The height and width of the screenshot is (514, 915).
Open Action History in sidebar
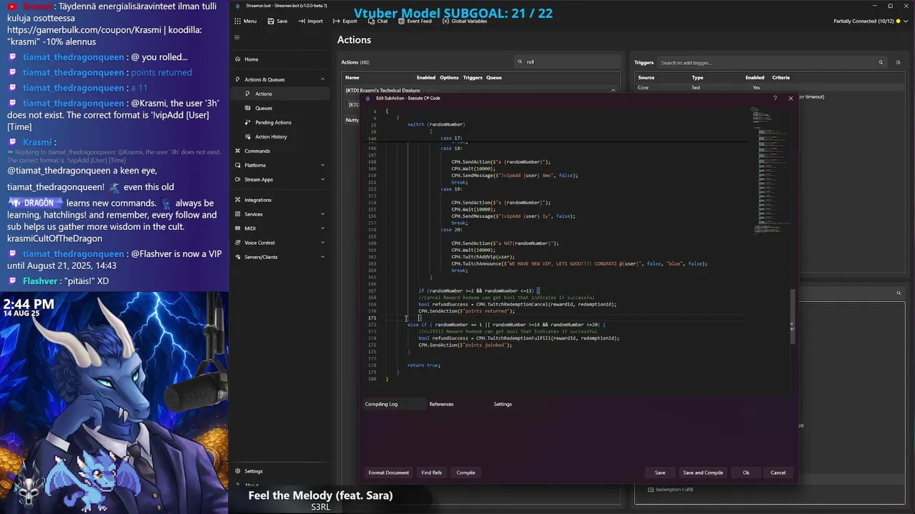coord(280,136)
